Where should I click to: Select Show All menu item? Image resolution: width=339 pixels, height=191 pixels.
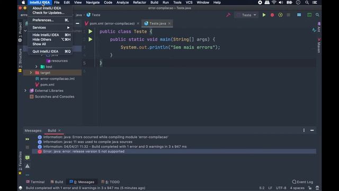pyautogui.click(x=50, y=44)
